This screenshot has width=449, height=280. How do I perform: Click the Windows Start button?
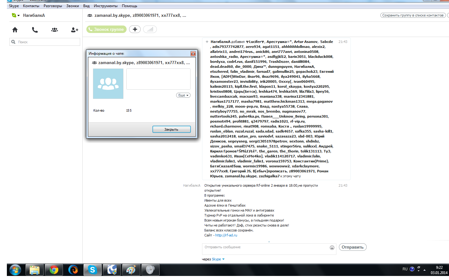[x=15, y=270]
